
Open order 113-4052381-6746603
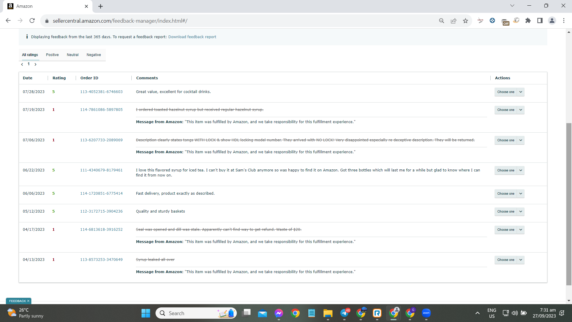click(x=101, y=92)
